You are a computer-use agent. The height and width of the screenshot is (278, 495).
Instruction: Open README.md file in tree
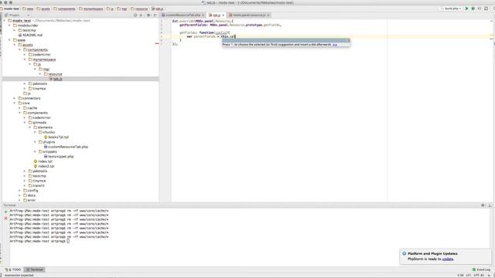point(32,35)
